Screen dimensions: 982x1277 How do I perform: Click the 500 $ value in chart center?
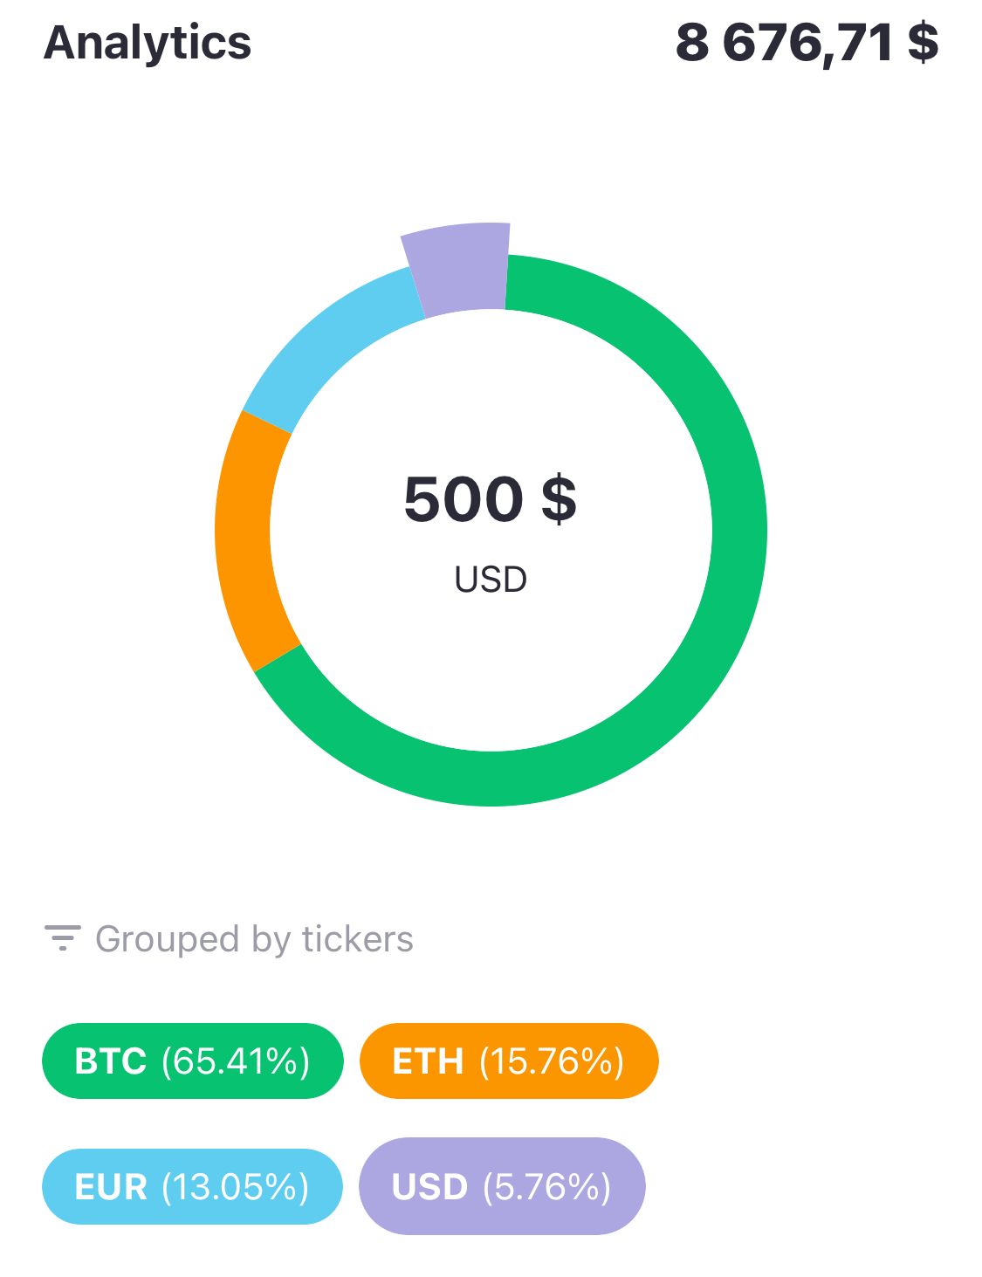[x=491, y=499]
